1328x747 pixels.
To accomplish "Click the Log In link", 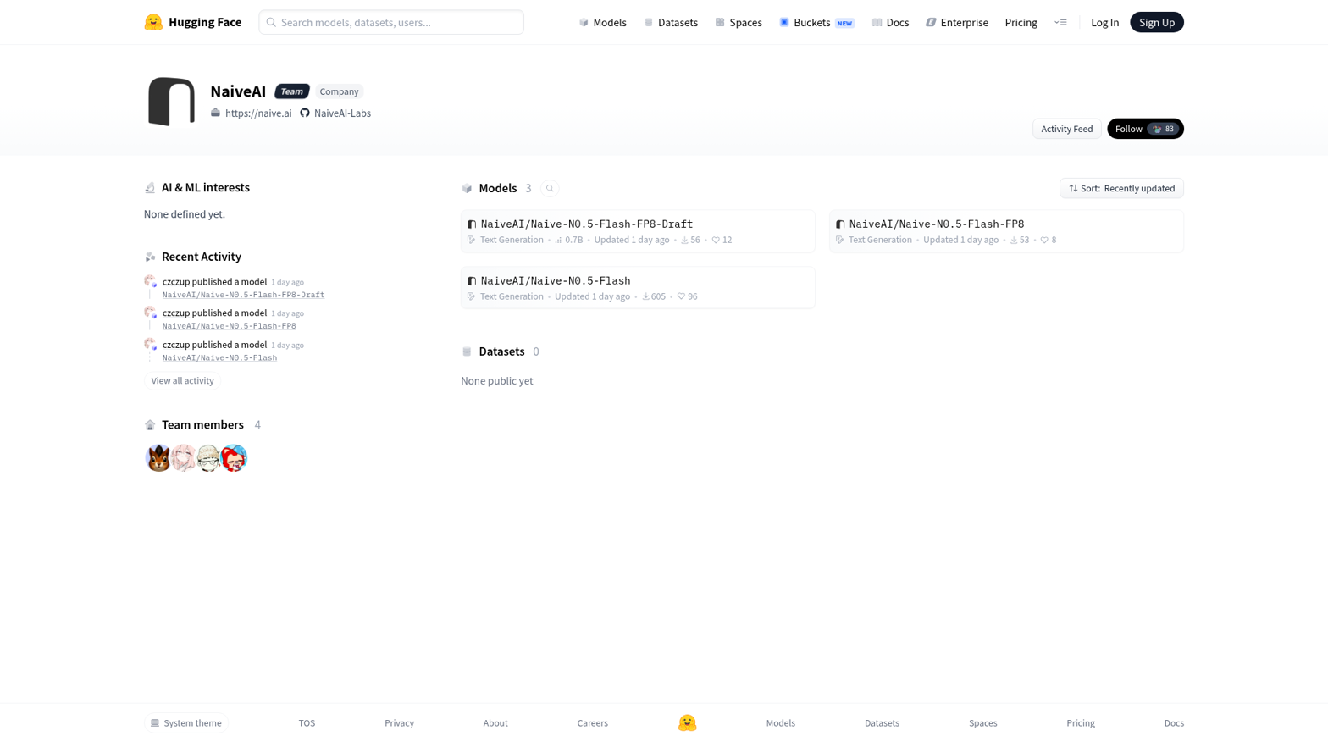I will tap(1104, 22).
